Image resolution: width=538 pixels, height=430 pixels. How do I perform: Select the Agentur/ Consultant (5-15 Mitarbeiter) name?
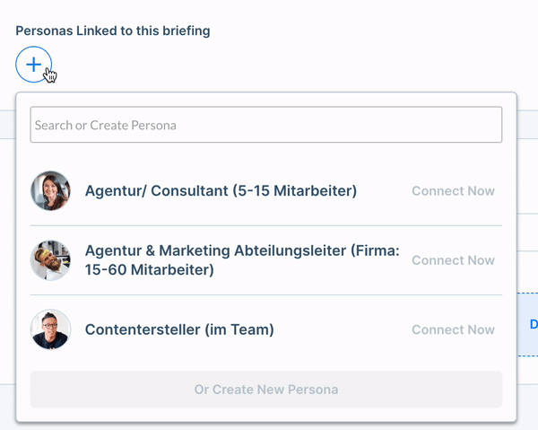click(221, 190)
